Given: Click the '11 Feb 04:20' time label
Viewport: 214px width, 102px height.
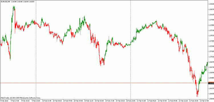Looking at the screenshot, I should (x=152, y=101).
